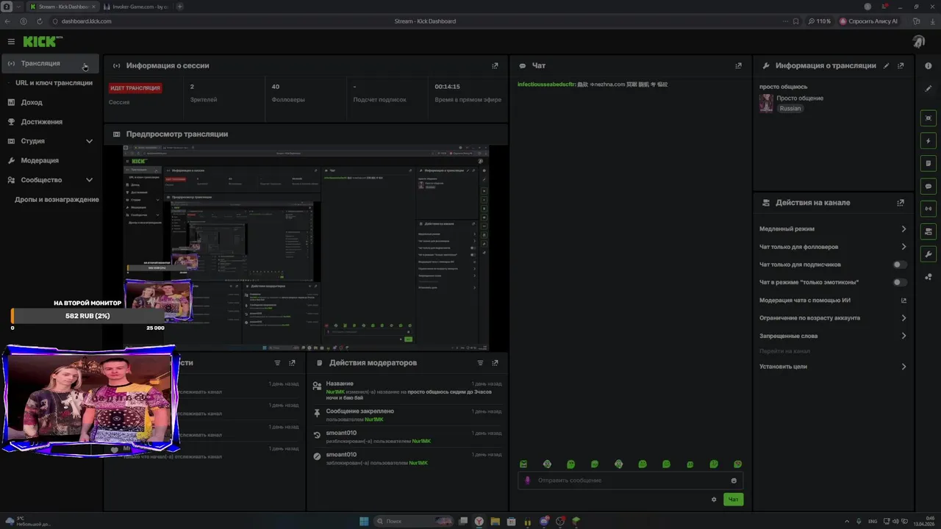The image size is (941, 529).
Task: Click the 582 RUB donation goal bar
Action: [87, 316]
